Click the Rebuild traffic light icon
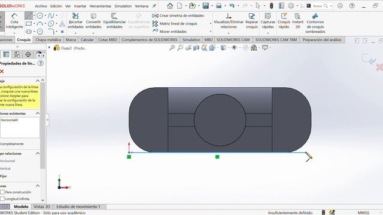The height and width of the screenshot is (215, 383). (x=271, y=5)
